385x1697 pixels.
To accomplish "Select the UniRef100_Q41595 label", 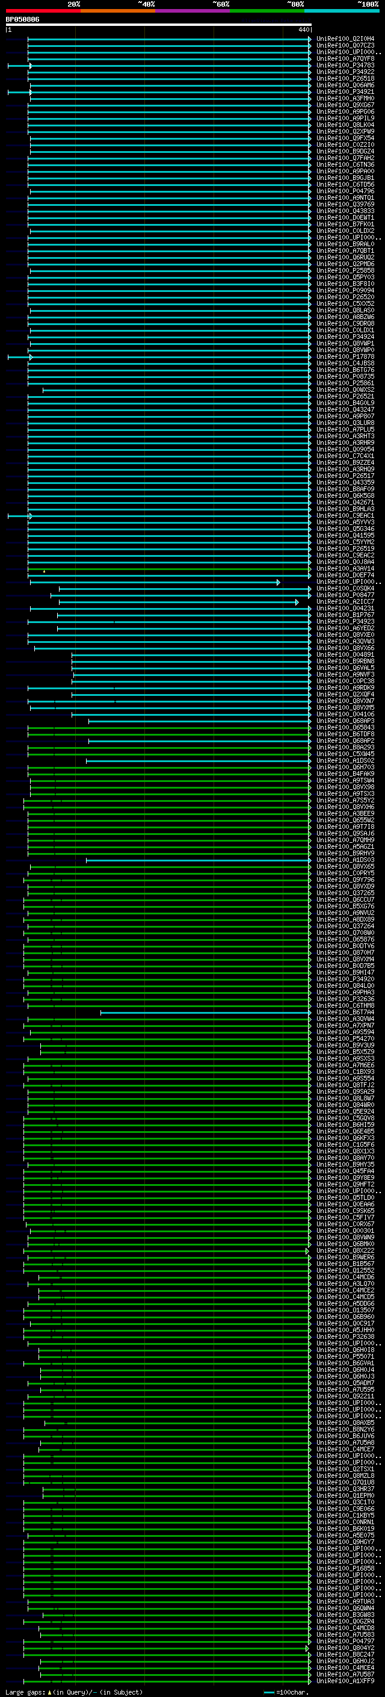I will [x=345, y=535].
